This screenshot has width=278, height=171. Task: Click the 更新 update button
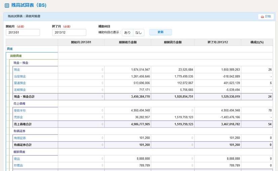click(161, 32)
